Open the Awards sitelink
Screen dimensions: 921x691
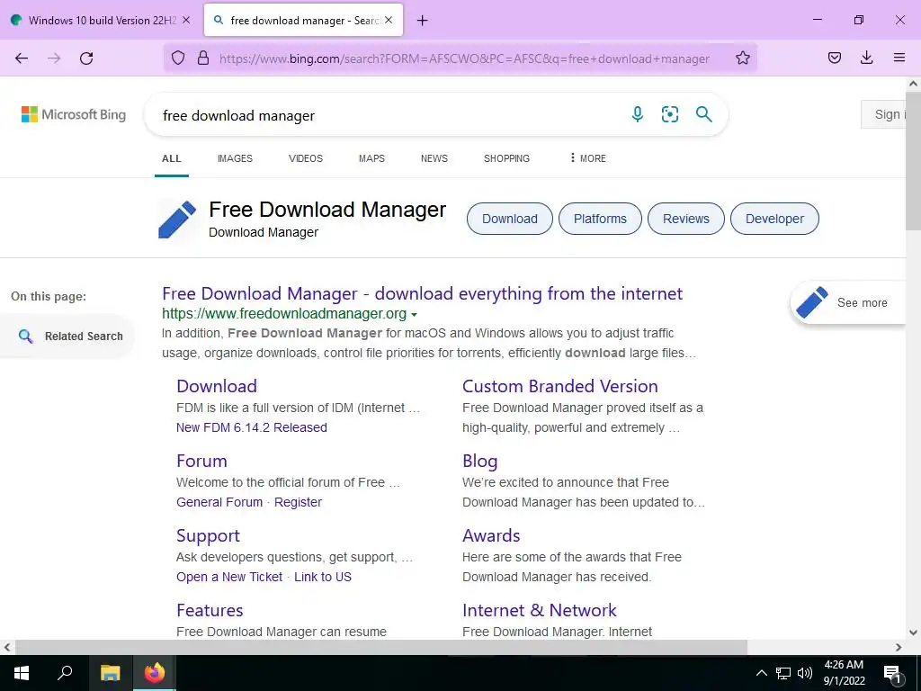[491, 535]
